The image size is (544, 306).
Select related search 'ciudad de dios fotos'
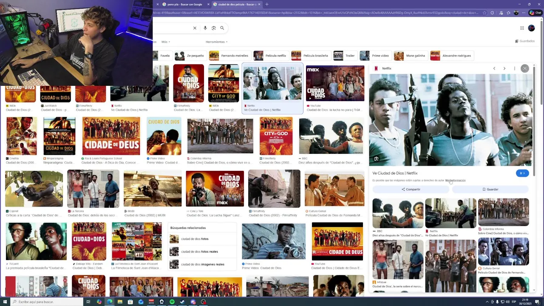point(202,239)
